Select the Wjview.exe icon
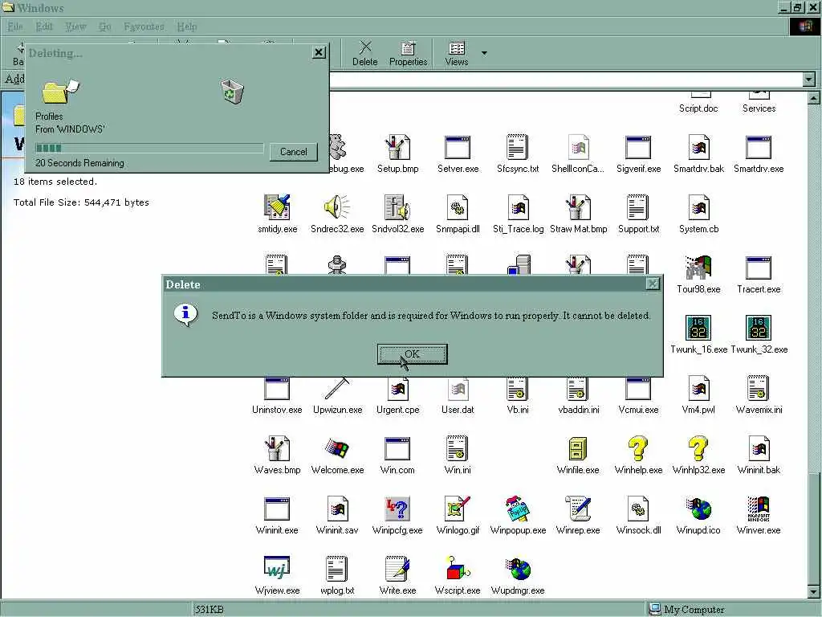The width and height of the screenshot is (822, 617). tap(277, 568)
